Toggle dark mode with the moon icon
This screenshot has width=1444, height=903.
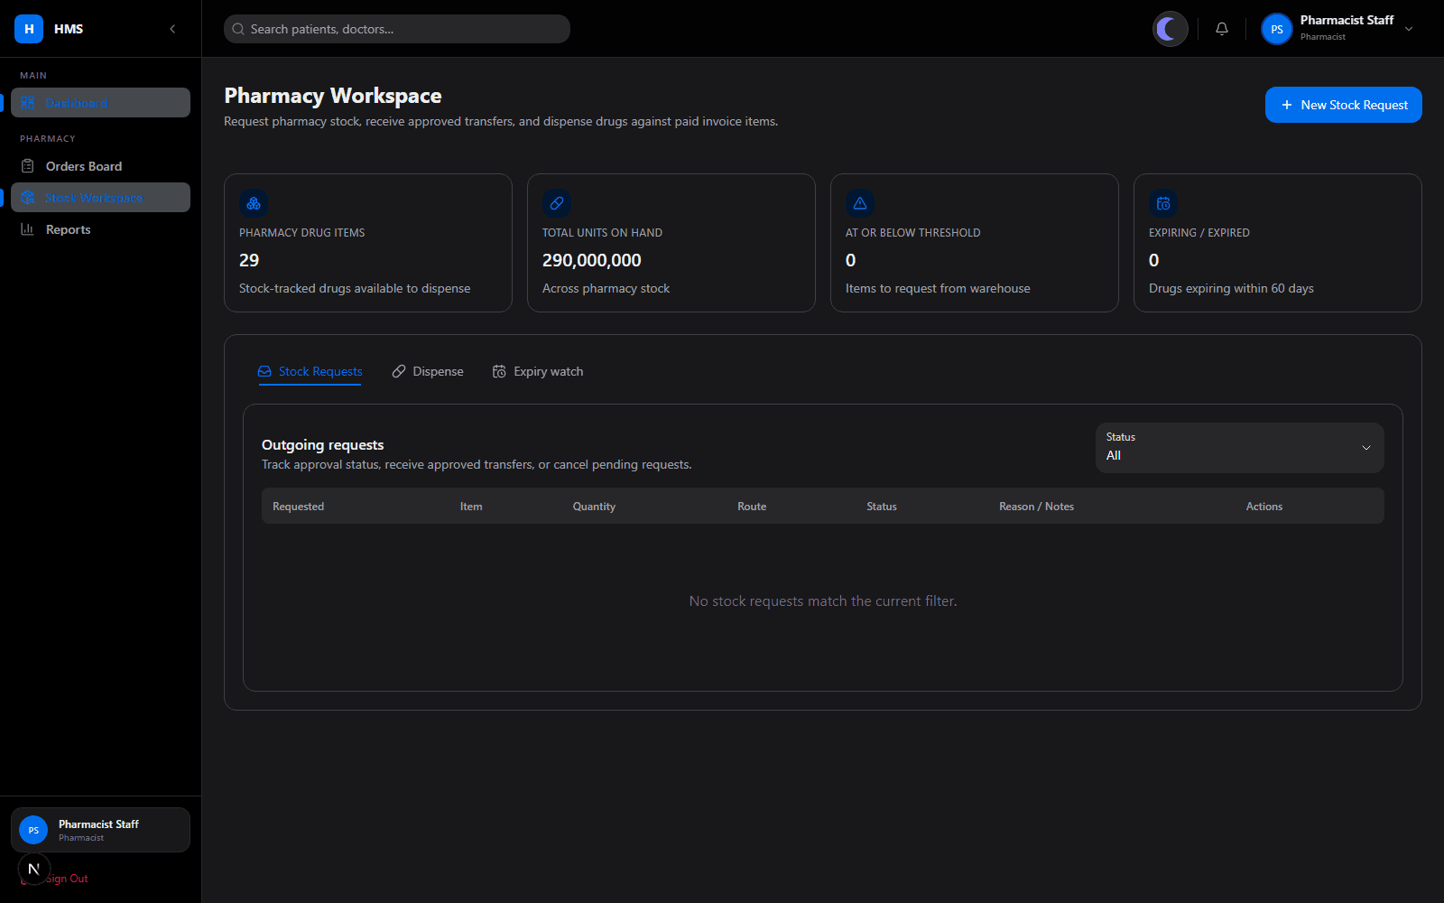tap(1170, 29)
